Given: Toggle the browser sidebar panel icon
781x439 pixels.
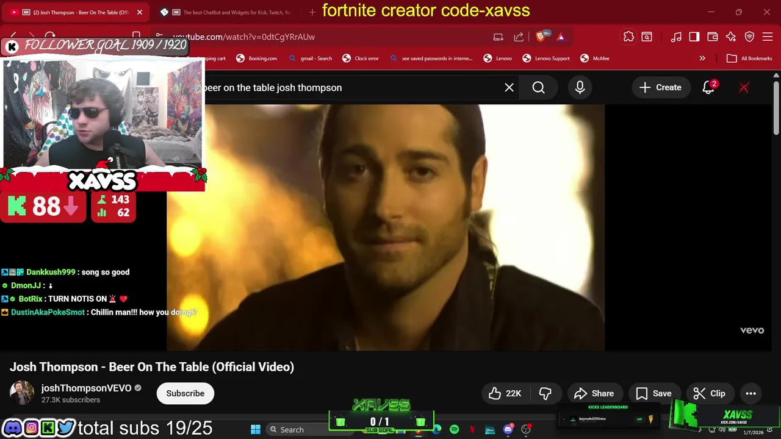Looking at the screenshot, I should pyautogui.click(x=694, y=37).
